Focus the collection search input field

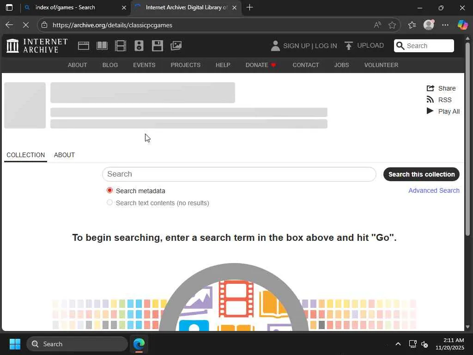pos(239,174)
